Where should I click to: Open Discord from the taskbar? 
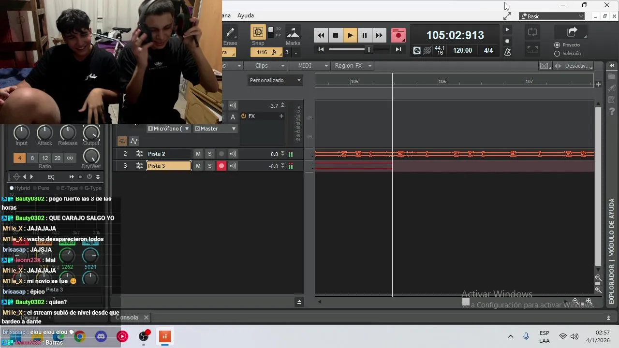point(101,336)
